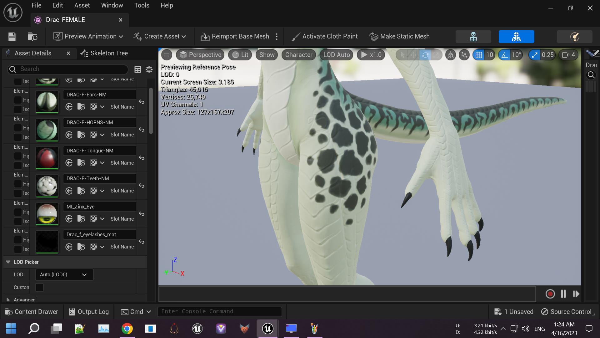Select the translate transform tool in viewport
The height and width of the screenshot is (338, 600).
(413, 55)
